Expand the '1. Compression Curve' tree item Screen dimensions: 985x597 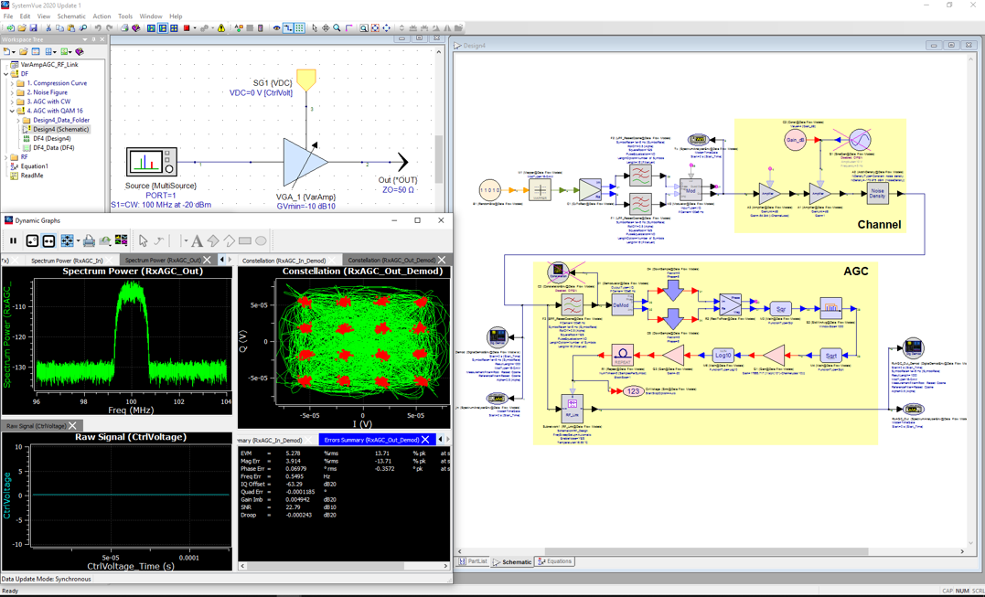coord(12,82)
